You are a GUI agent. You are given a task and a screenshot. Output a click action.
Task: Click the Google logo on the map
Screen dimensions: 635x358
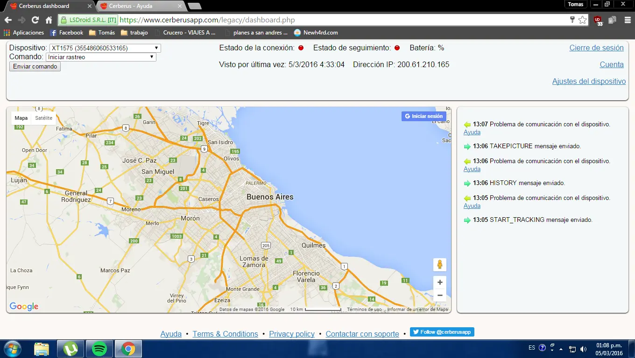click(x=24, y=306)
